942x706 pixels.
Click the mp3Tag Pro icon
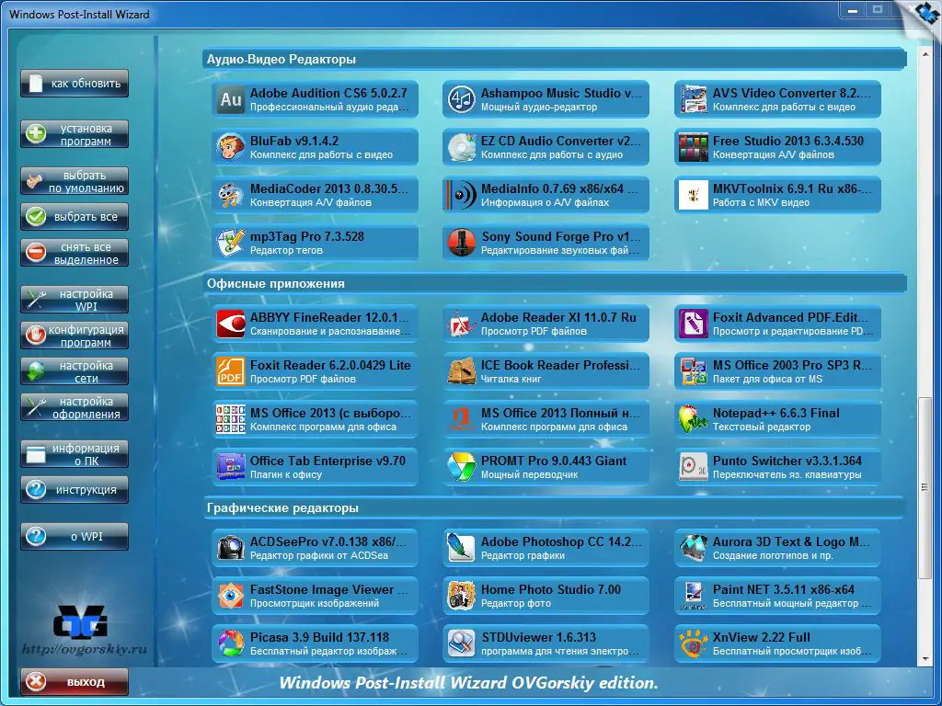[x=231, y=243]
